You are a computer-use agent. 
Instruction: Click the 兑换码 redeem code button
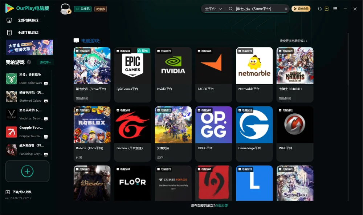click(83, 9)
